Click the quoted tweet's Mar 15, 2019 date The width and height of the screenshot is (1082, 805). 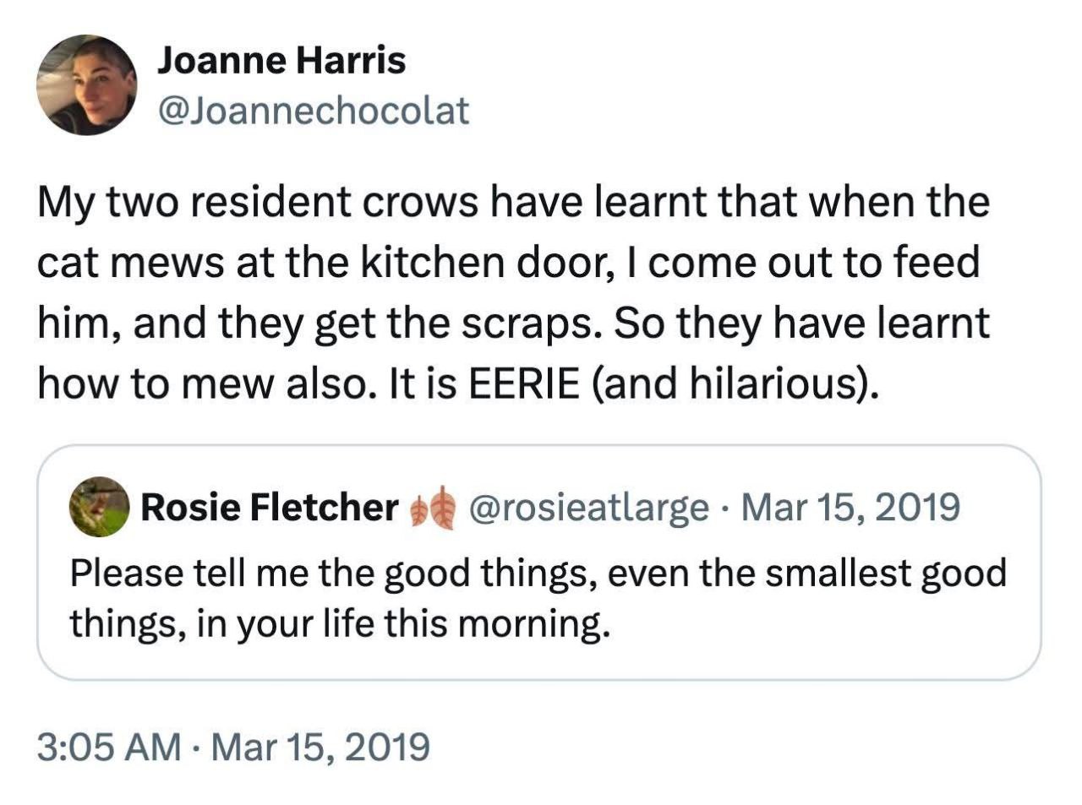[855, 507]
